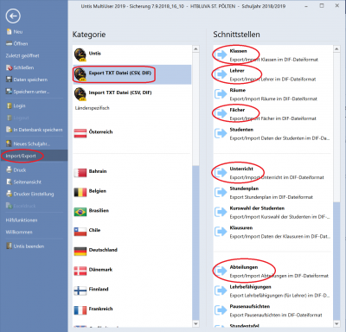Viewport: 346px width, 332px height.
Task: Click the Untis beenden icon
Action: [x=9, y=246]
